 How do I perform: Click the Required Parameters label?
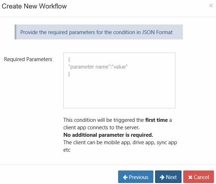pos(28,59)
